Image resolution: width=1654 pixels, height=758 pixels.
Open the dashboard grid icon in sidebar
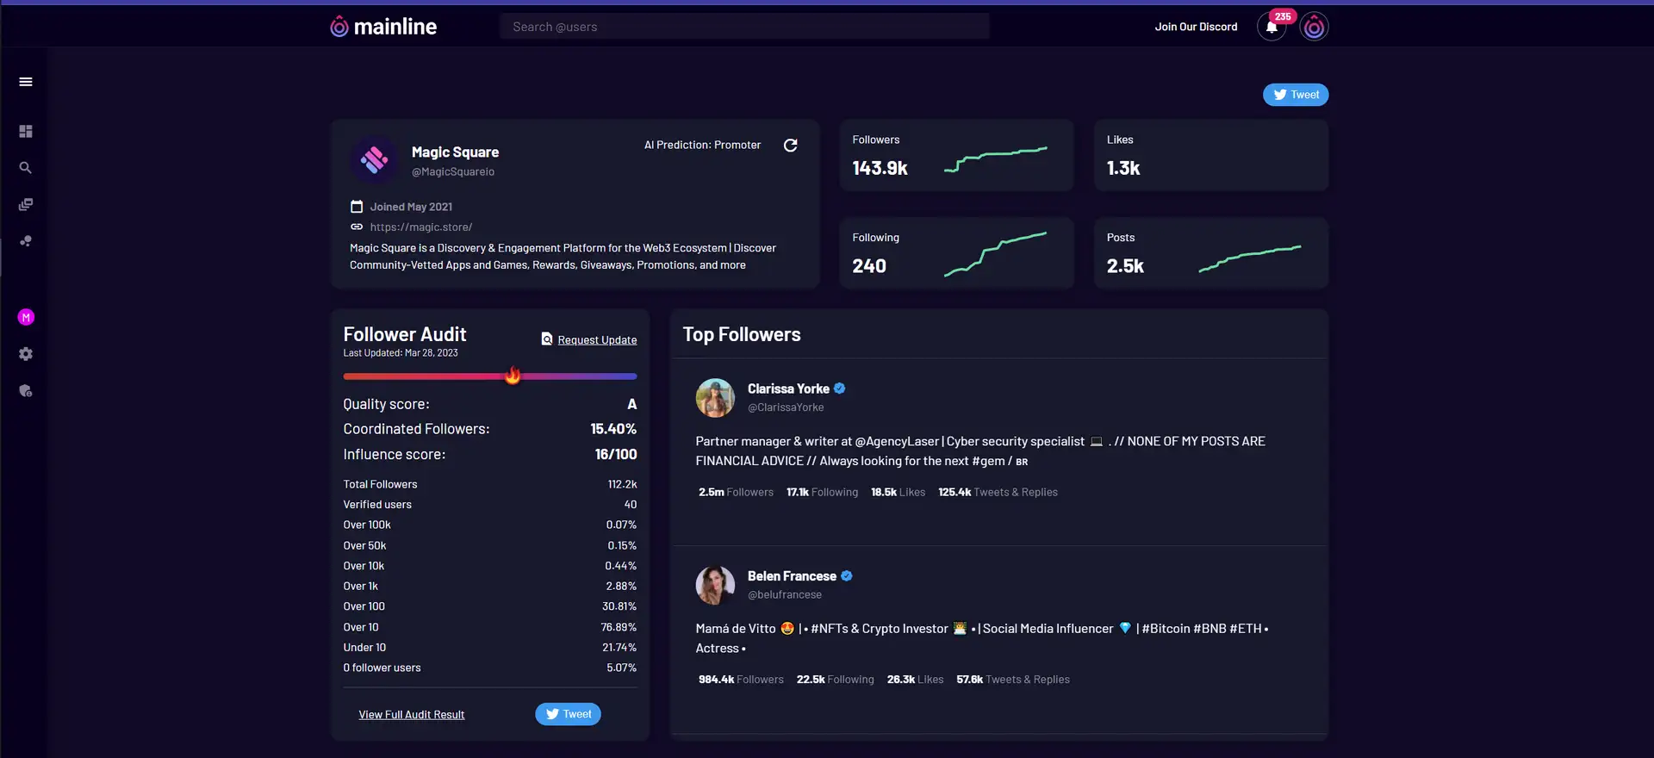click(26, 131)
